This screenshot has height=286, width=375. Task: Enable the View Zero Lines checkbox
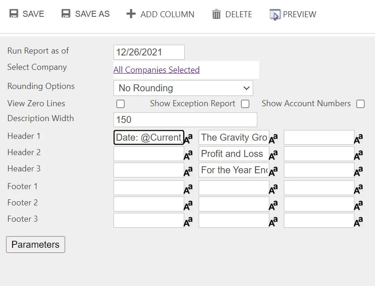[121, 104]
